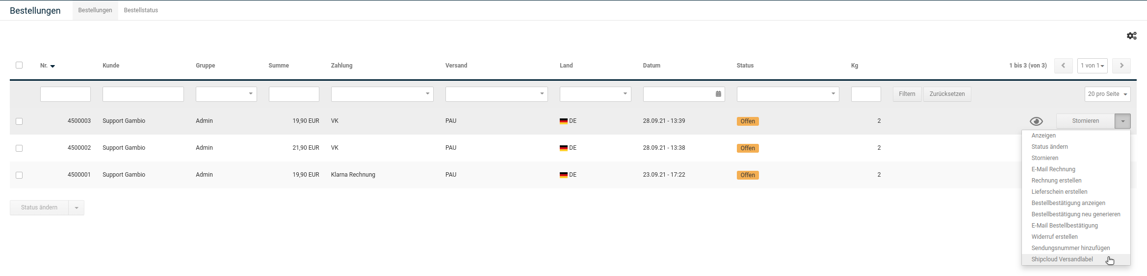Select Shipcloud Versandlabel from the menu
1147x276 pixels.
[x=1062, y=259]
